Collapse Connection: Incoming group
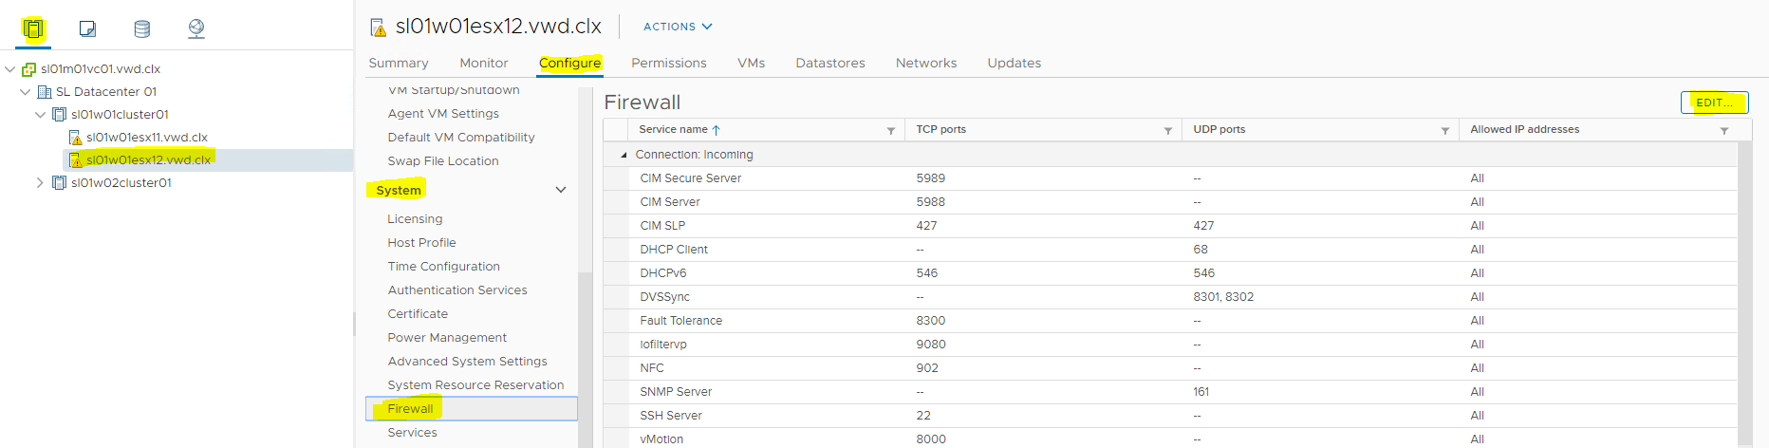This screenshot has height=448, width=1769. (624, 155)
